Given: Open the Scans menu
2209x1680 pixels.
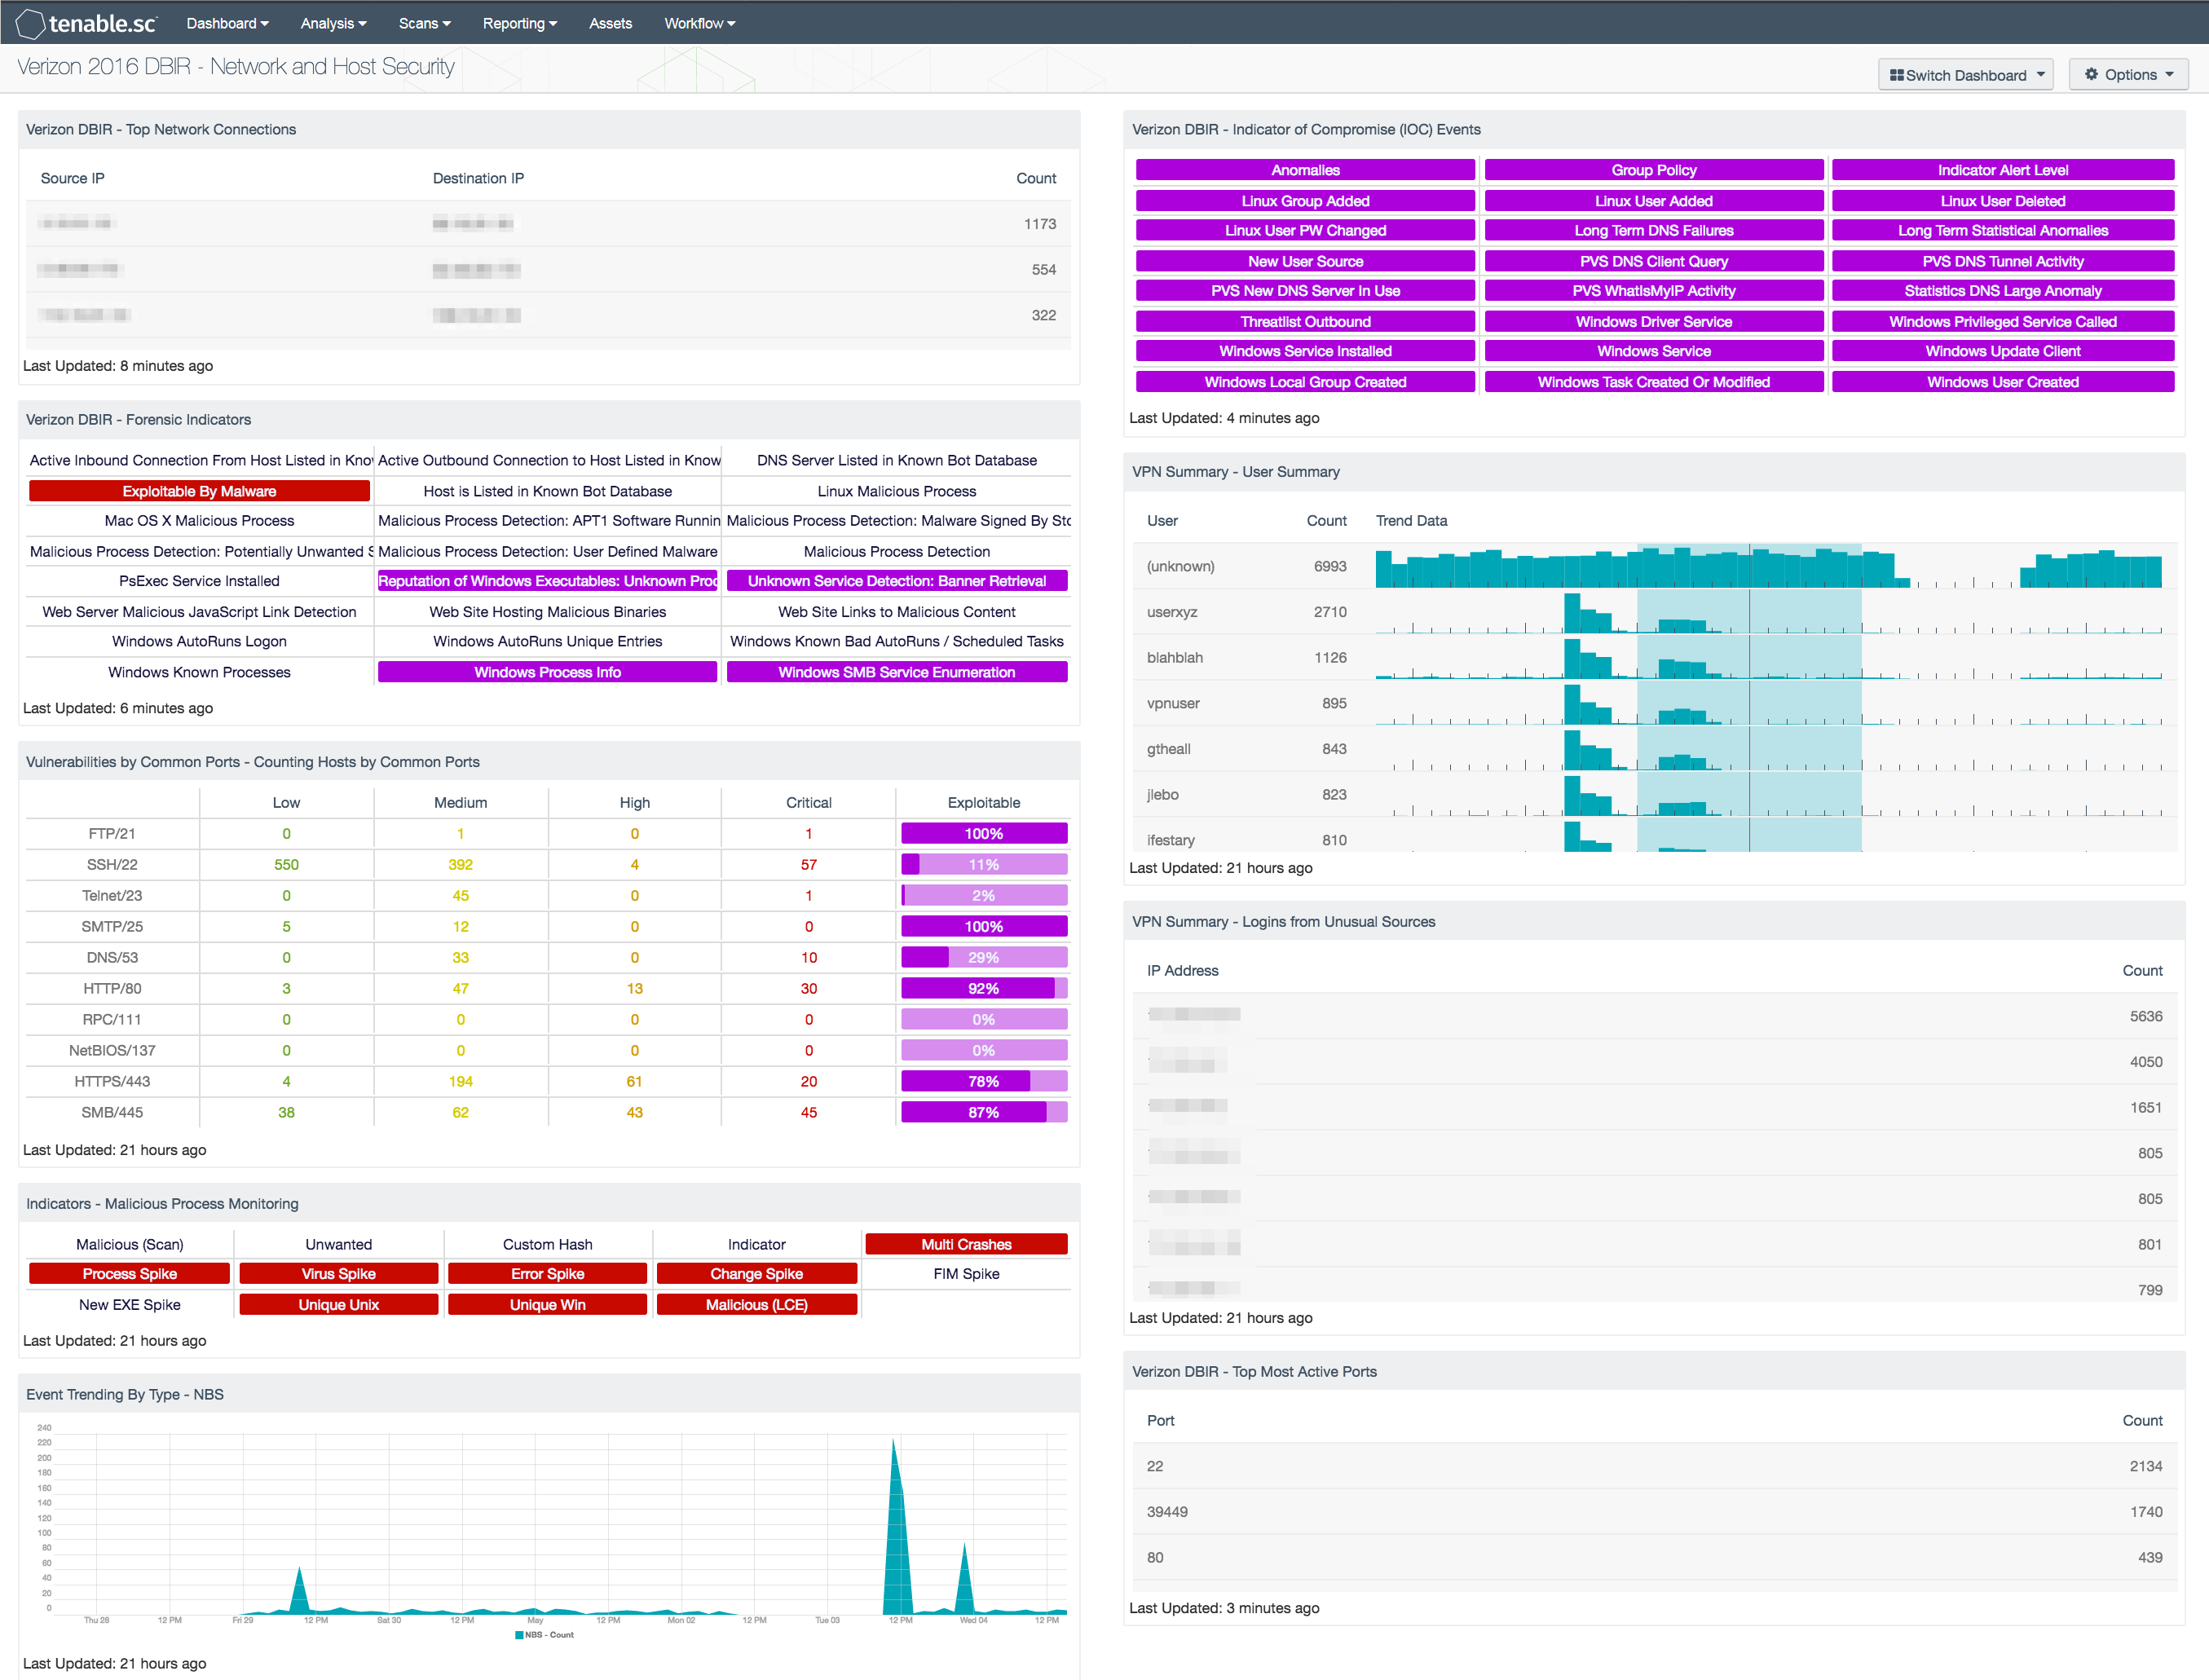Looking at the screenshot, I should [424, 23].
